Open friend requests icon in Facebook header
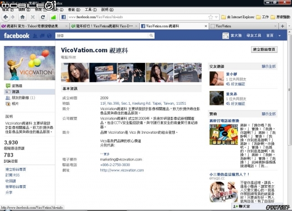Image resolution: width=292 pixels, height=211 pixels. pyautogui.click(x=35, y=35)
